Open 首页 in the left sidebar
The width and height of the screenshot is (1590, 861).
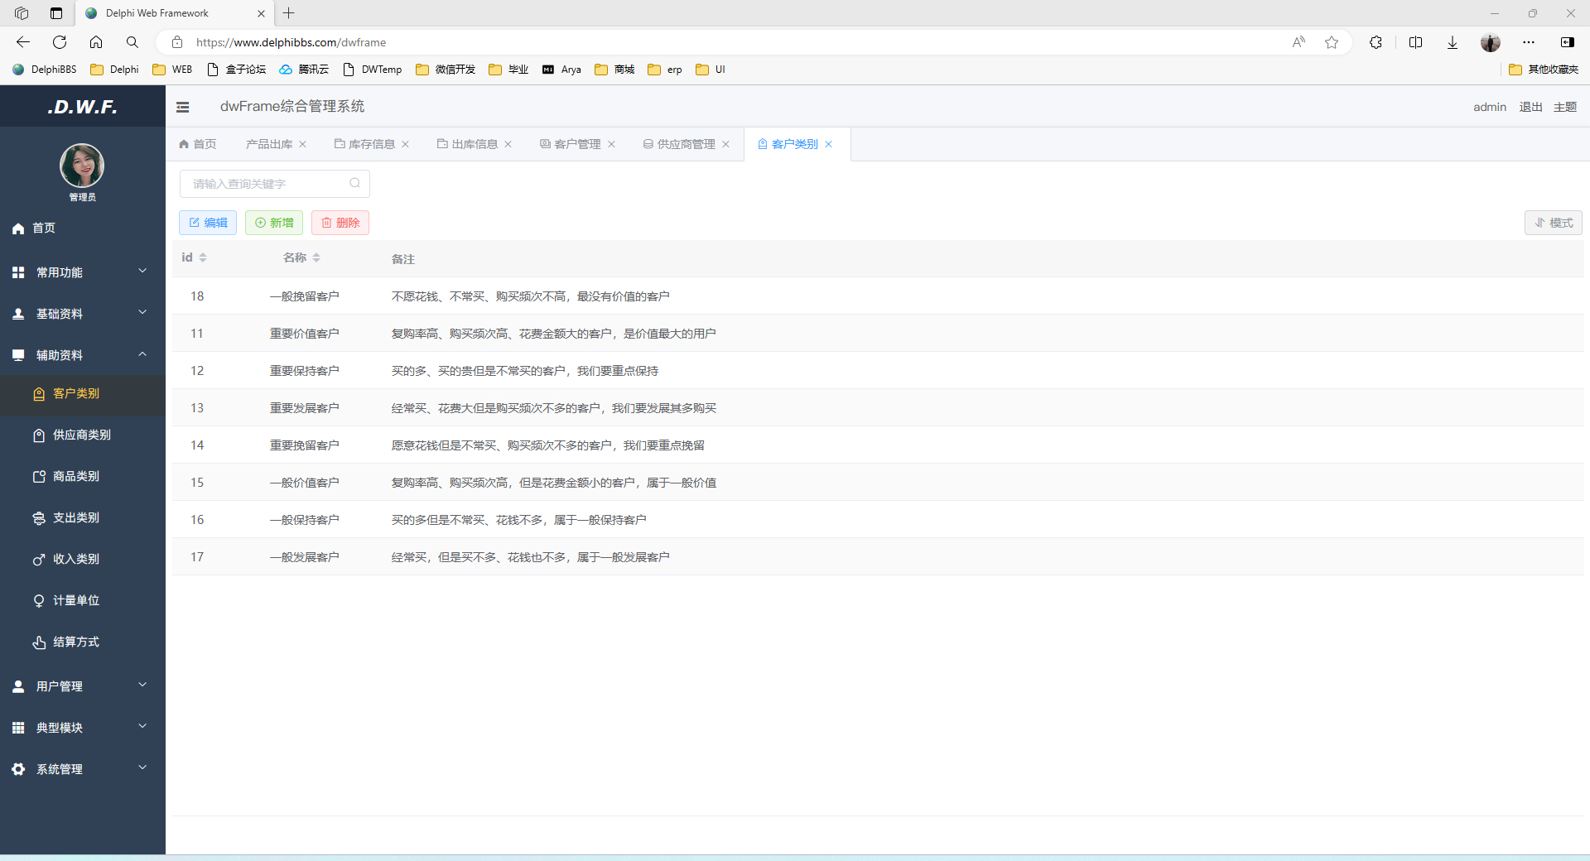pos(44,228)
